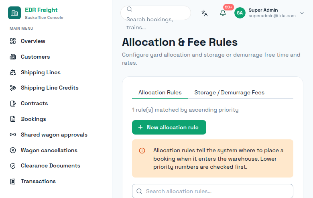
Task: Create a New allocation rule
Action: 169,127
